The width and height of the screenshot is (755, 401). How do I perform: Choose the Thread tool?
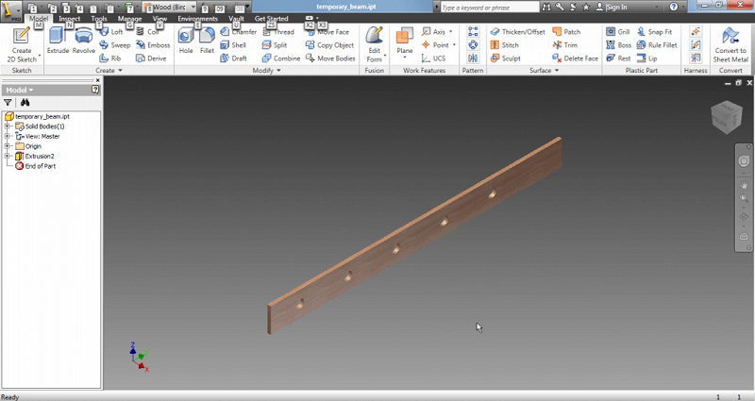(x=278, y=32)
